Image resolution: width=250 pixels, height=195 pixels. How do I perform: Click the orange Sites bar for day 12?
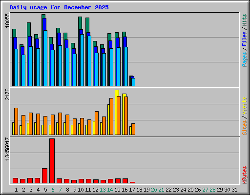tap(97, 123)
